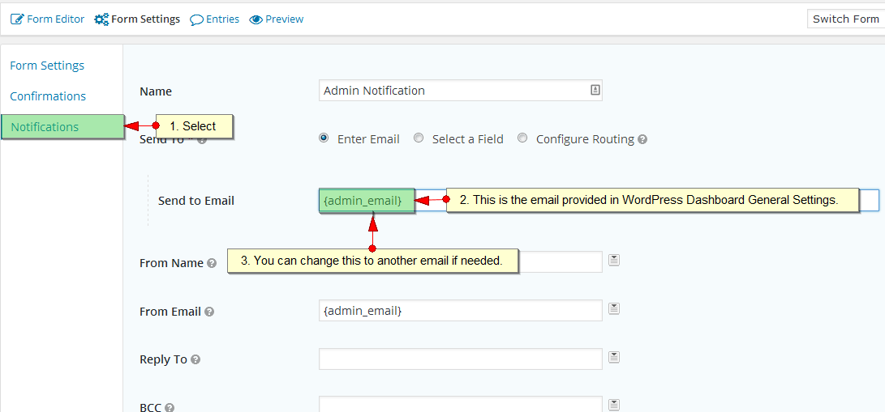Click the Reply To help icon
885x412 pixels.
pos(195,359)
